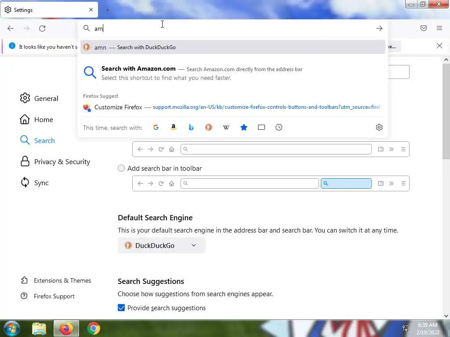Search this time with DuckDuckGo icon
The width and height of the screenshot is (450, 337).
coord(209,127)
